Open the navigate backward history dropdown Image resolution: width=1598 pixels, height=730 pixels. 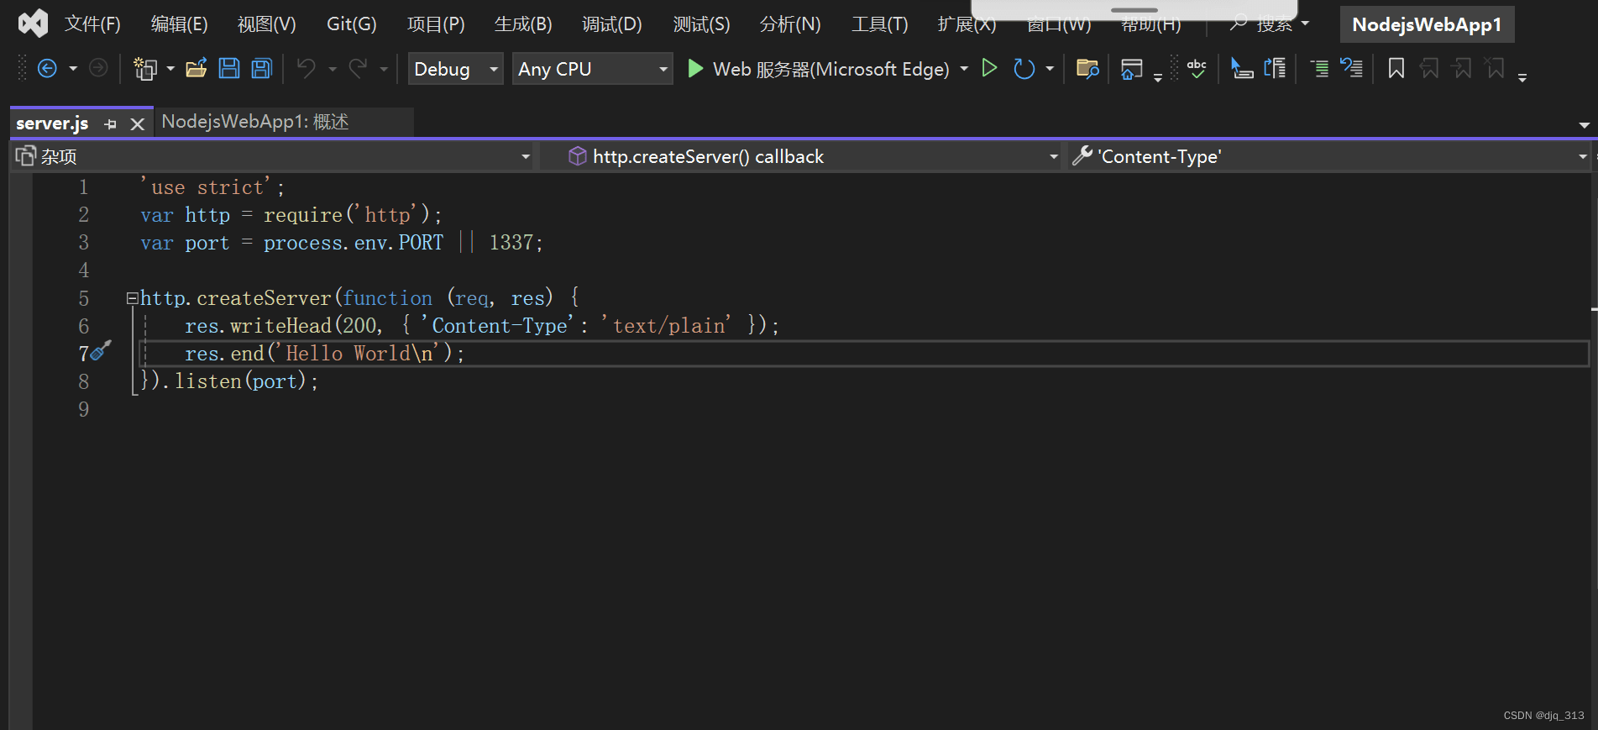click(73, 69)
